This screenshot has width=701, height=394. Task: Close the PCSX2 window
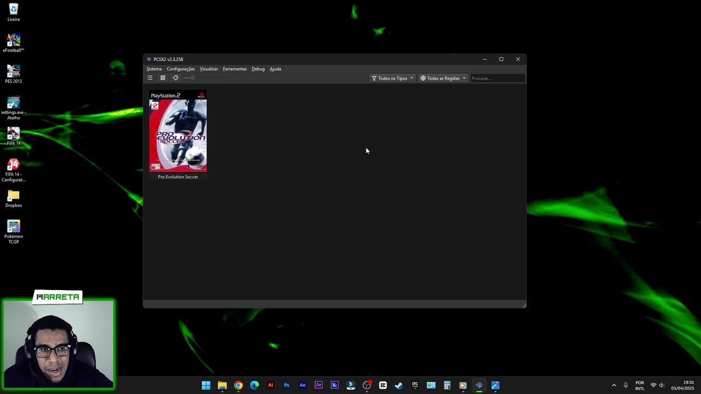pyautogui.click(x=518, y=59)
